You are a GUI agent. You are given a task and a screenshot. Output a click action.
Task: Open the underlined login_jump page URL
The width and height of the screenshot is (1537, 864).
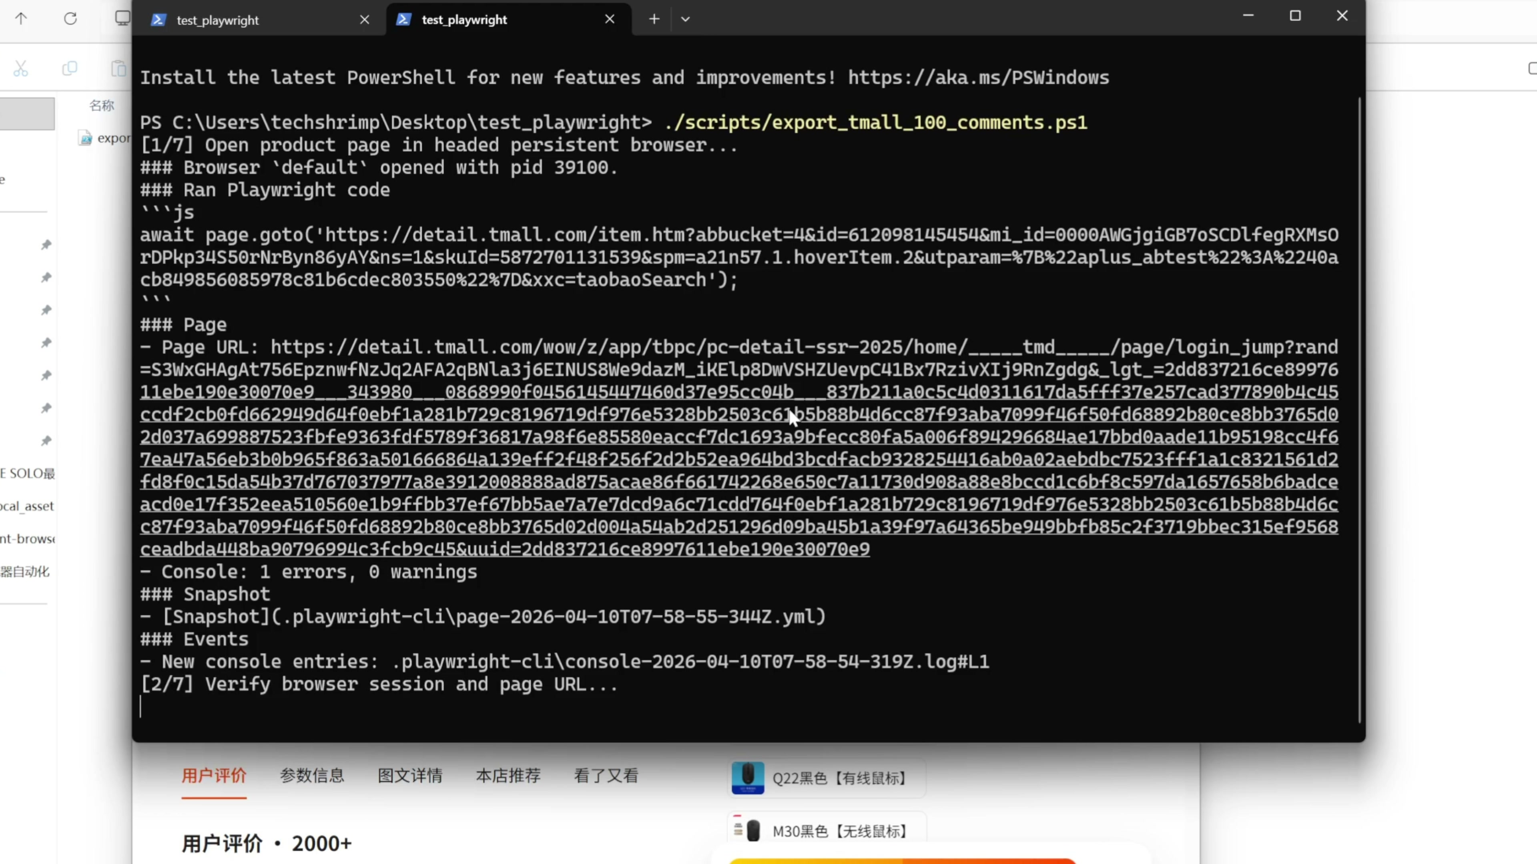(x=738, y=459)
